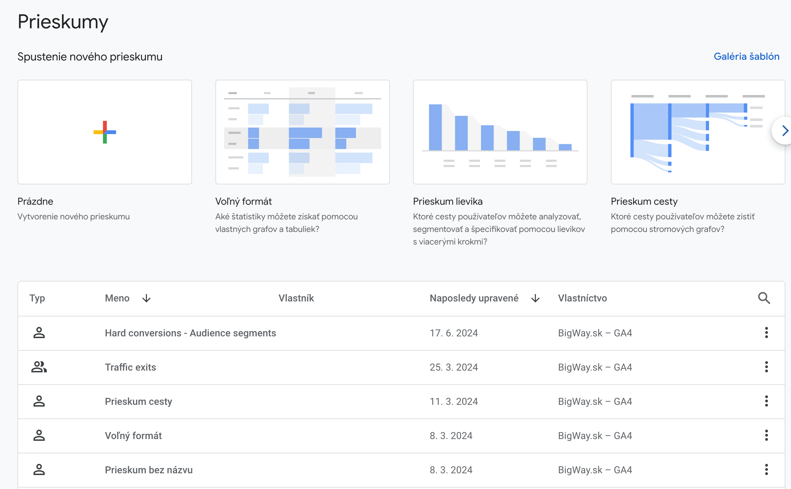Open three-dot menu for Prieskum cesty row
Viewport: 791px width, 489px height.
[766, 401]
